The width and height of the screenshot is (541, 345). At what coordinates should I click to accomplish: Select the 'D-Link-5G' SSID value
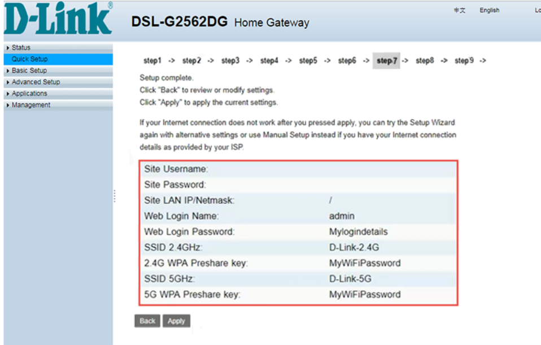pos(350,279)
